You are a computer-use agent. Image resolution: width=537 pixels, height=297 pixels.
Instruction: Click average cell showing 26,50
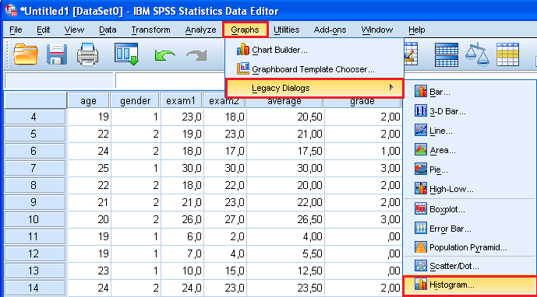pyautogui.click(x=285, y=219)
